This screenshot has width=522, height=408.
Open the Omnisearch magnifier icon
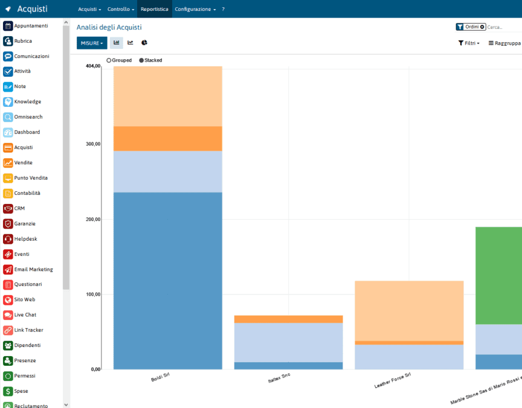pyautogui.click(x=8, y=117)
